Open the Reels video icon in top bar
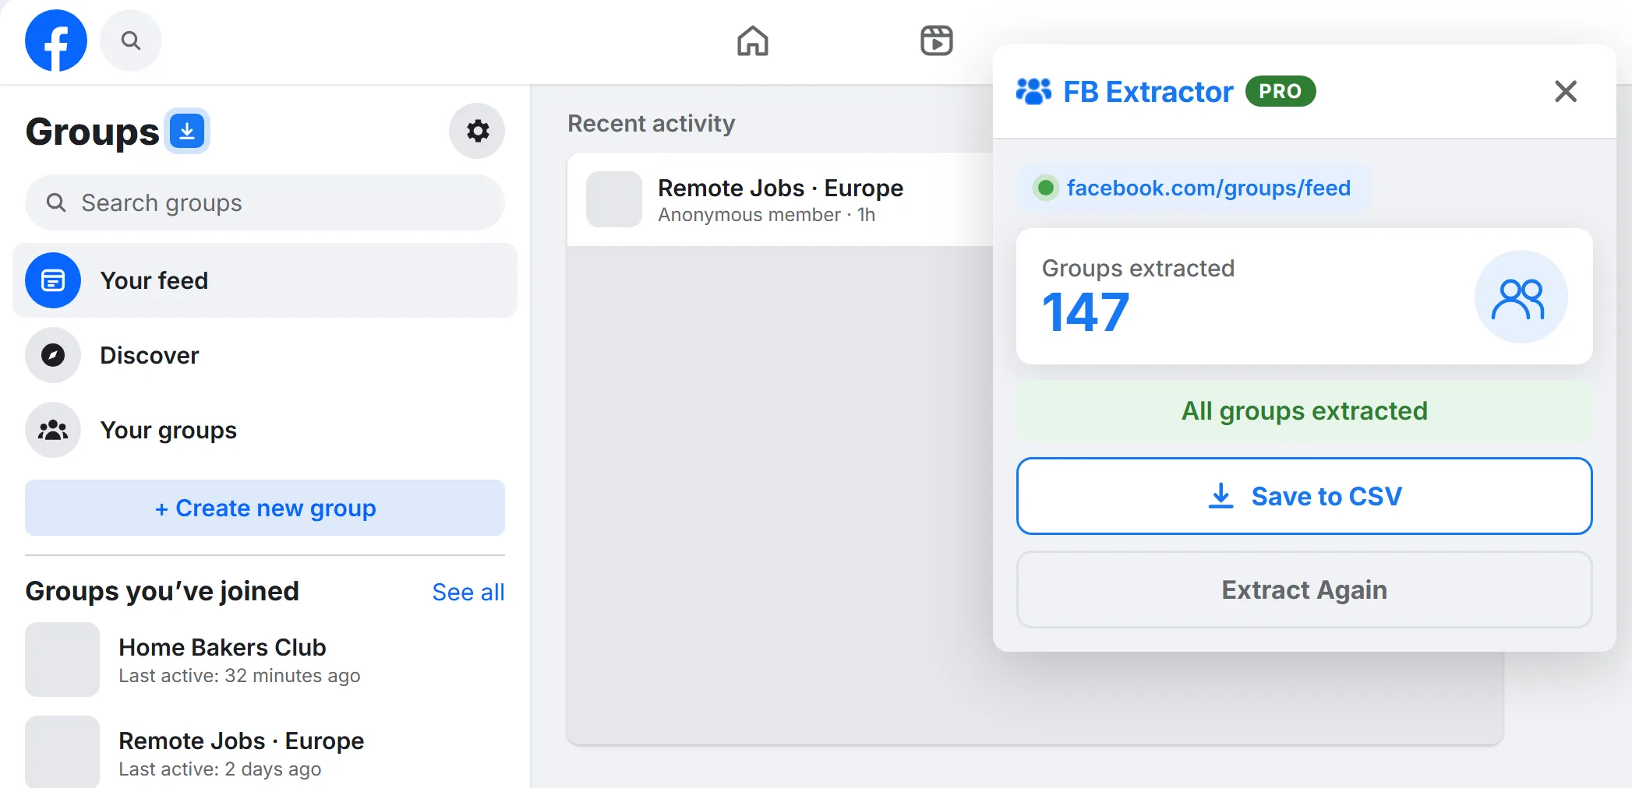Viewport: 1632px width, 788px height. (937, 40)
